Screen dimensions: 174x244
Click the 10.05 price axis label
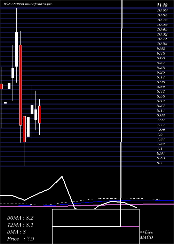(x=162, y=44)
